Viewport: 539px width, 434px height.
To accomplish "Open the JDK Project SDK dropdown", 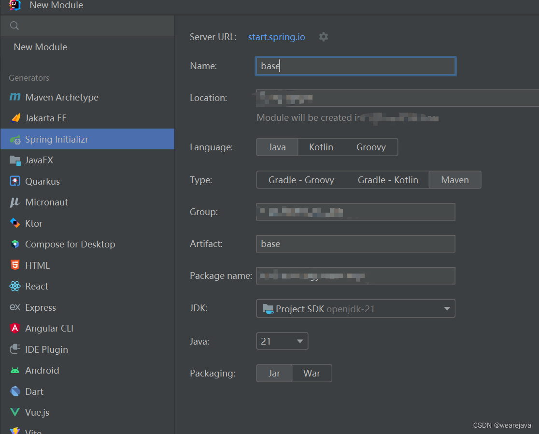I will pos(356,308).
